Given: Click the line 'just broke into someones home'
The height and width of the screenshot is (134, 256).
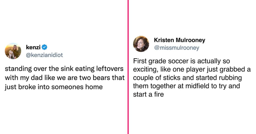Looking at the screenshot, I should (54, 87).
